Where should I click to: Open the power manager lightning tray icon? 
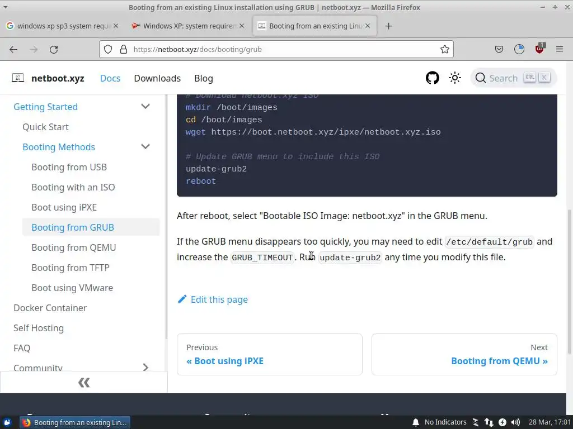point(502,422)
